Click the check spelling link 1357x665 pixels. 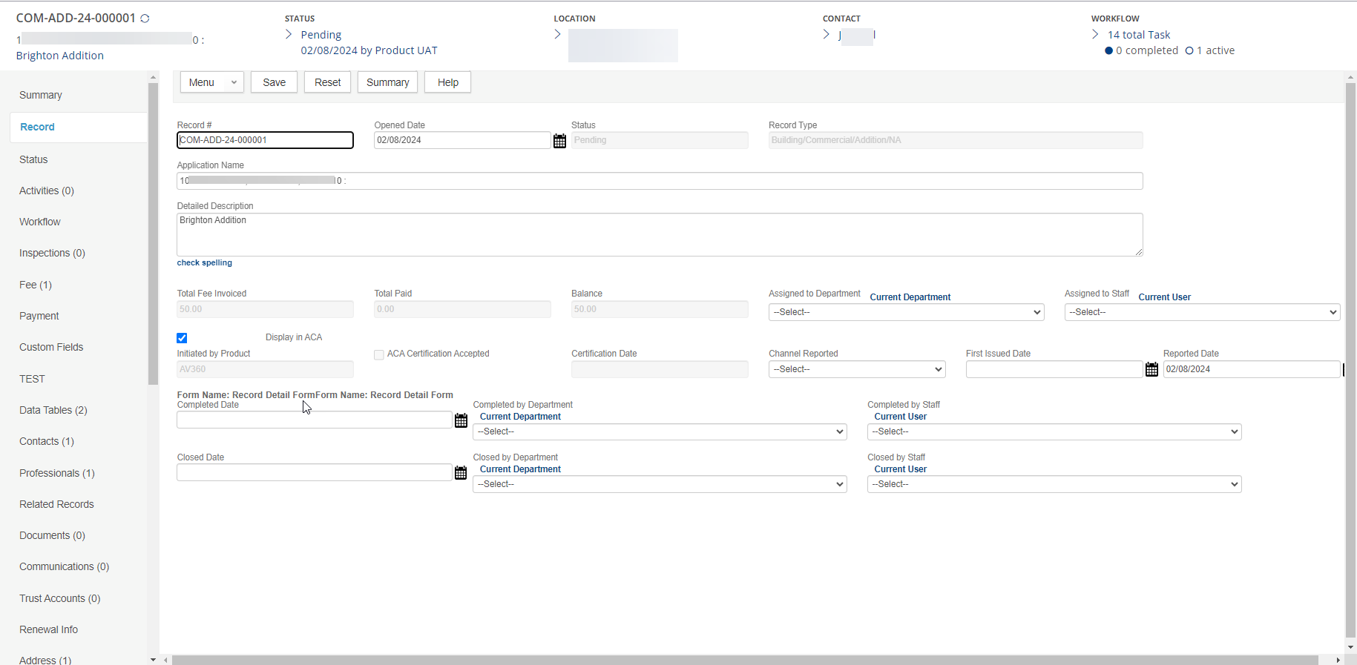coord(204,262)
